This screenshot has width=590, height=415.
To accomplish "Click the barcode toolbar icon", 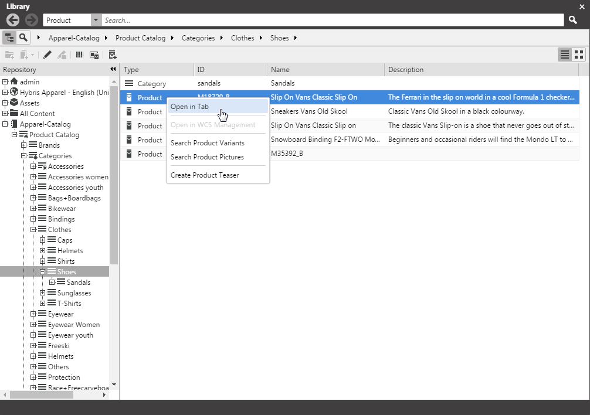I will click(80, 55).
